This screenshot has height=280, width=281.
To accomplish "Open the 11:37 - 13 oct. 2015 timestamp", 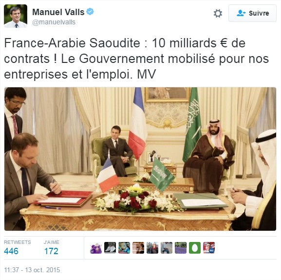I will [32, 270].
